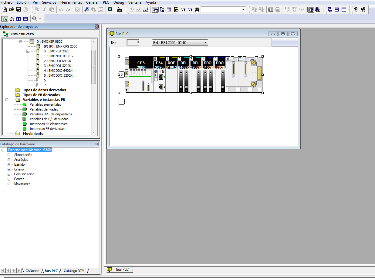The height and width of the screenshot is (278, 375).
Task: Save project with floppy disk icon
Action: (19, 9)
